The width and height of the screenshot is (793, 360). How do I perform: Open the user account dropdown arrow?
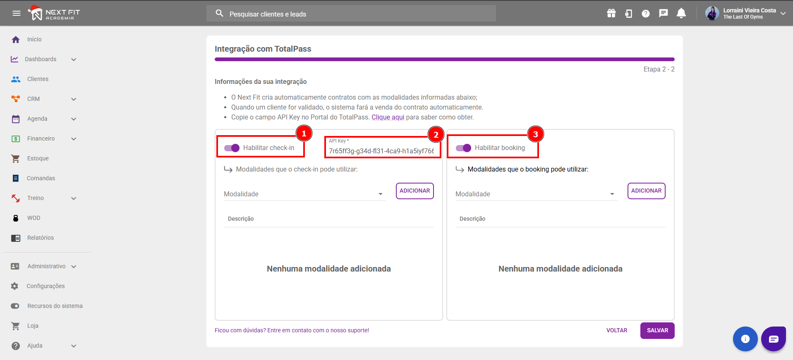[x=783, y=14]
